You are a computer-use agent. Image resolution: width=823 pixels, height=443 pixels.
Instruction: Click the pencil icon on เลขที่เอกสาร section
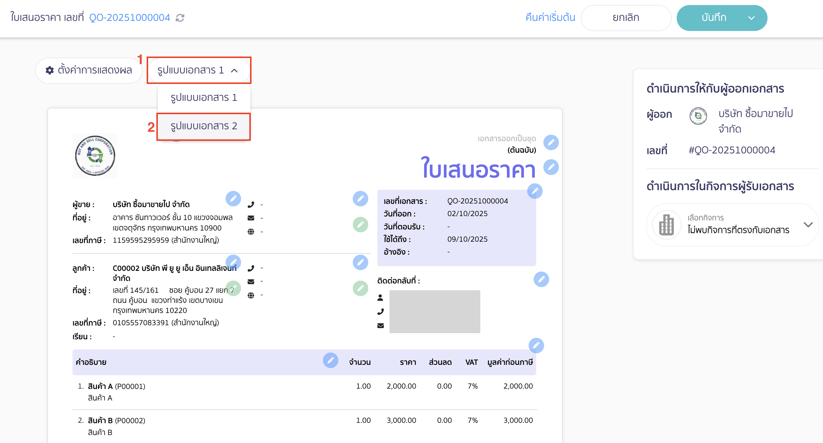coord(535,191)
